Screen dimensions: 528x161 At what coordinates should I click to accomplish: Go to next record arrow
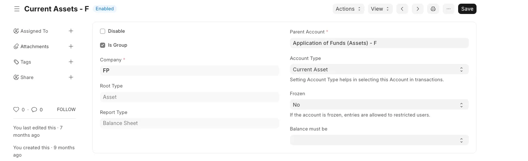pyautogui.click(x=418, y=9)
